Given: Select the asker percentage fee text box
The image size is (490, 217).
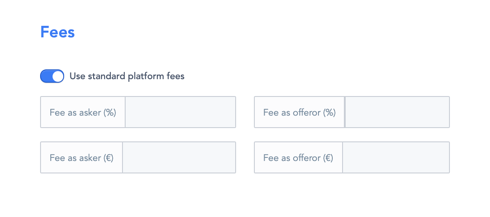Looking at the screenshot, I should [180, 112].
